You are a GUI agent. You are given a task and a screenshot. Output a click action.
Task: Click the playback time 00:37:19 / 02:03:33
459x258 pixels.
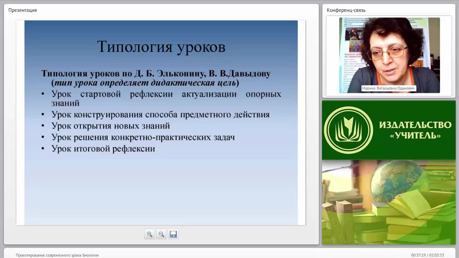427,255
